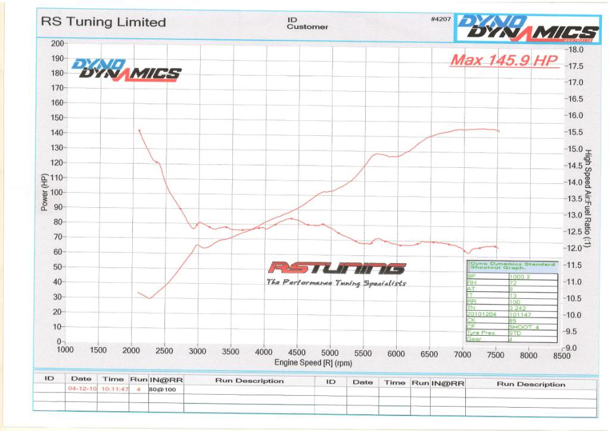Viewport: 610px width, 431px height.
Task: Click the 'Dyno Dynamics Standard Shootout Graph' table header
Action: click(x=512, y=266)
